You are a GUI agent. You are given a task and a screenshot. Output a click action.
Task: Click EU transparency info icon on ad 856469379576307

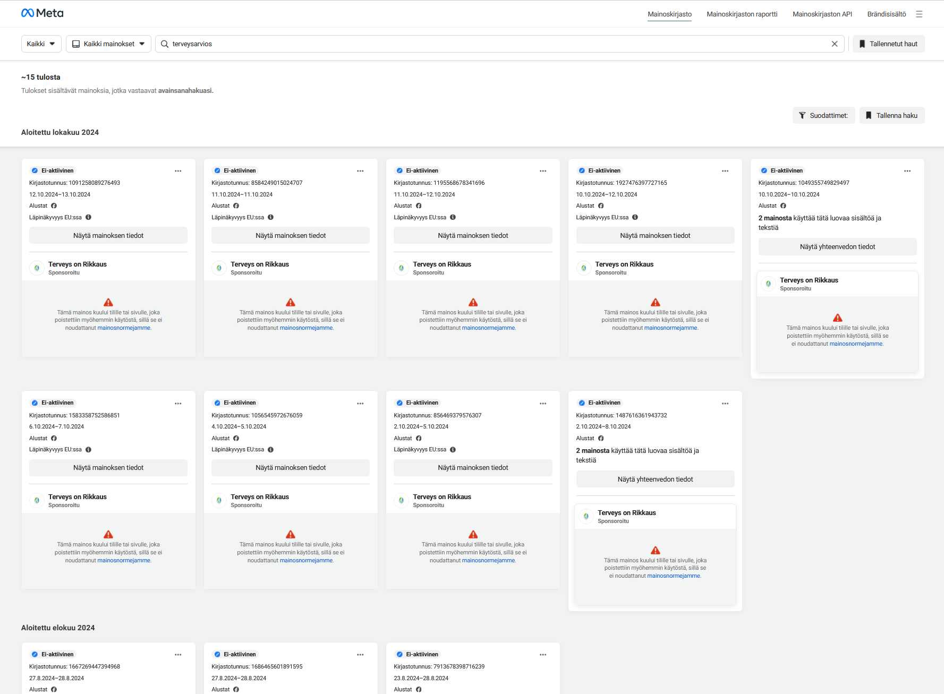(453, 450)
